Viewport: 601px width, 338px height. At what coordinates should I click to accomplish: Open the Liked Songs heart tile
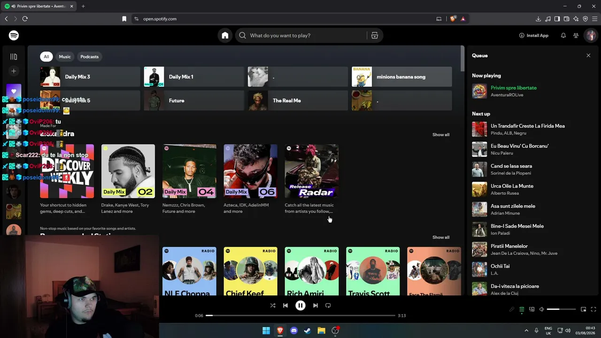tap(14, 91)
